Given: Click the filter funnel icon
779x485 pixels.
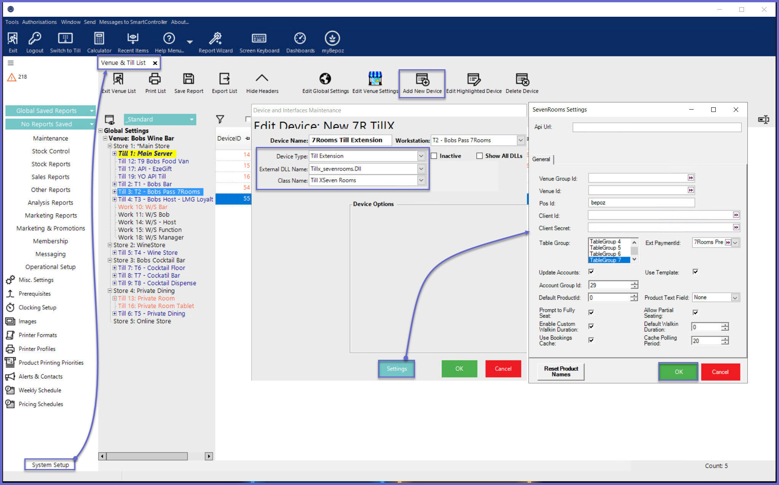Looking at the screenshot, I should [x=220, y=119].
